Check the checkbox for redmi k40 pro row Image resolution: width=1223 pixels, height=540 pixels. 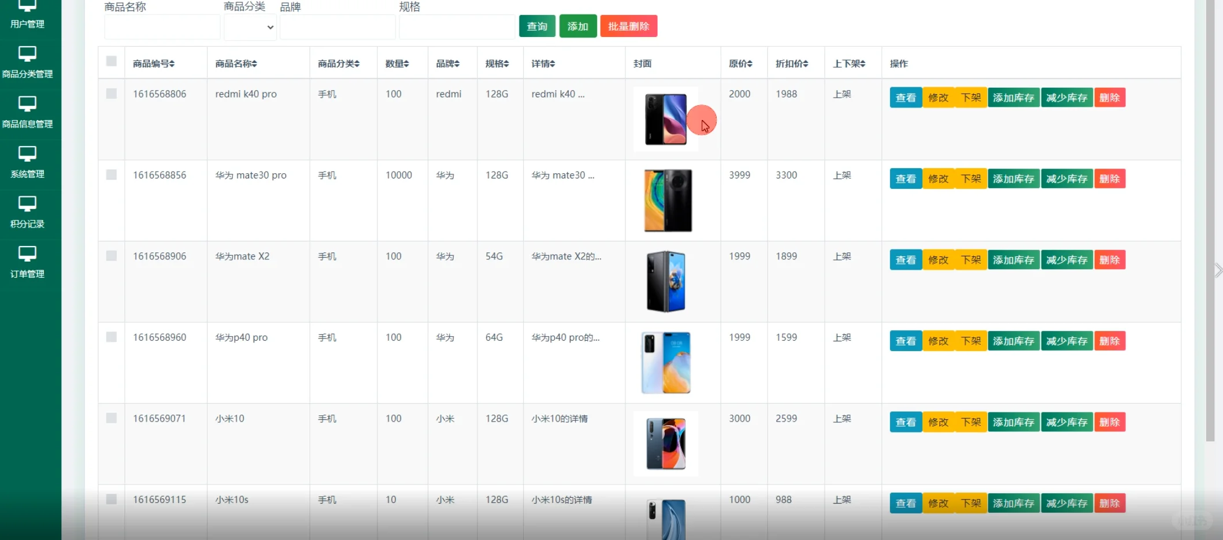[x=111, y=94]
